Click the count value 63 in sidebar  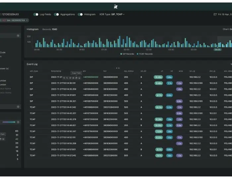tap(17, 131)
